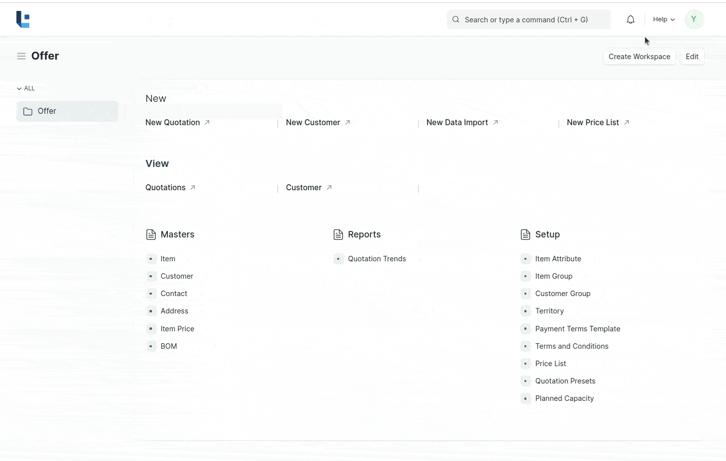Toggle sidebar with hamburger menu icon
The image size is (726, 461).
[x=21, y=56]
